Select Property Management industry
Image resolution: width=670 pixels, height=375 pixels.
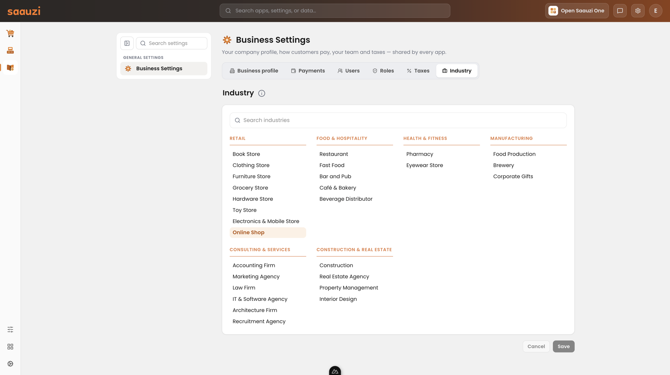[355, 288]
